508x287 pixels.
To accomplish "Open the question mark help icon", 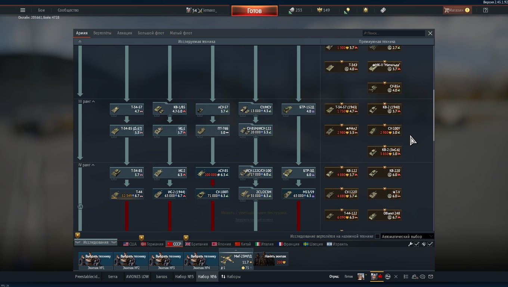I will point(485,10).
